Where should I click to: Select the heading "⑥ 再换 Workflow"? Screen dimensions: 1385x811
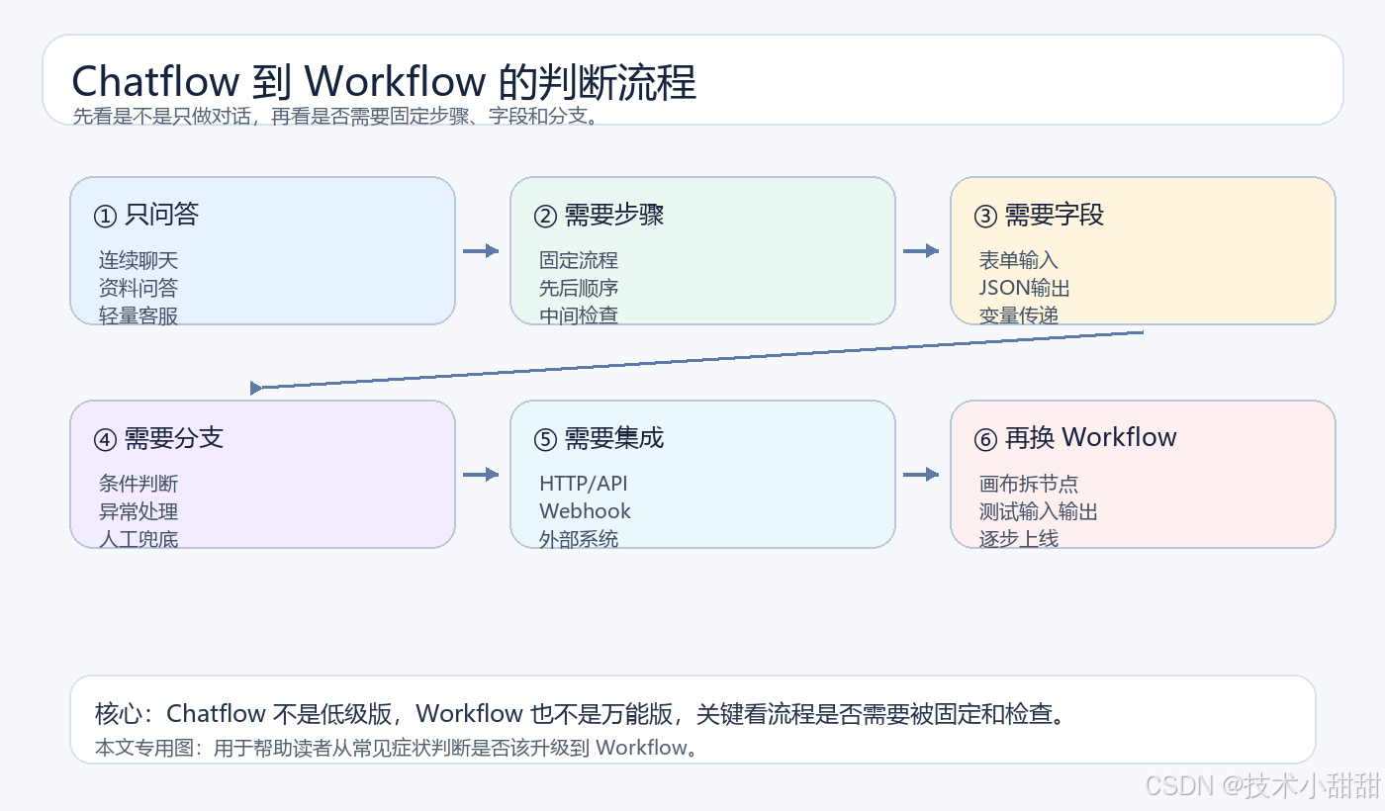coord(1075,438)
